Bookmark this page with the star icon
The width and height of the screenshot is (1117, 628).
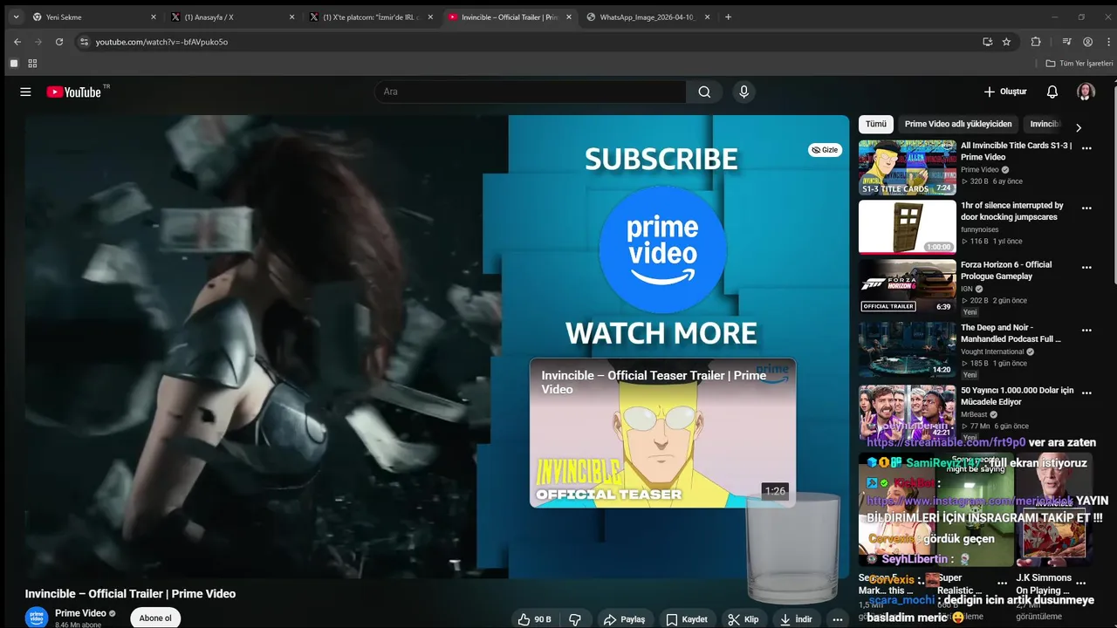pyautogui.click(x=1006, y=41)
